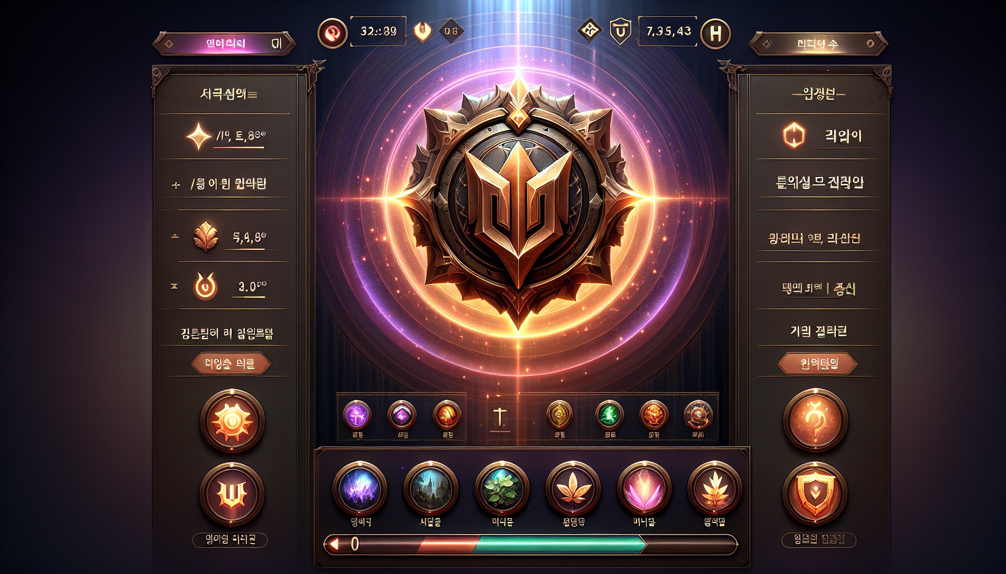Toggle the flame ring row marker at left

click(174, 286)
